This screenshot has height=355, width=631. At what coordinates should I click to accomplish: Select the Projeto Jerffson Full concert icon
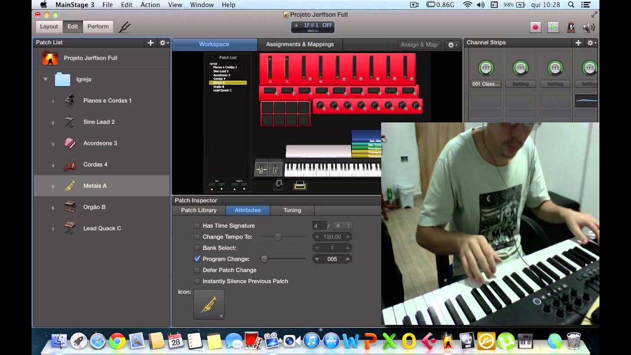[50, 58]
